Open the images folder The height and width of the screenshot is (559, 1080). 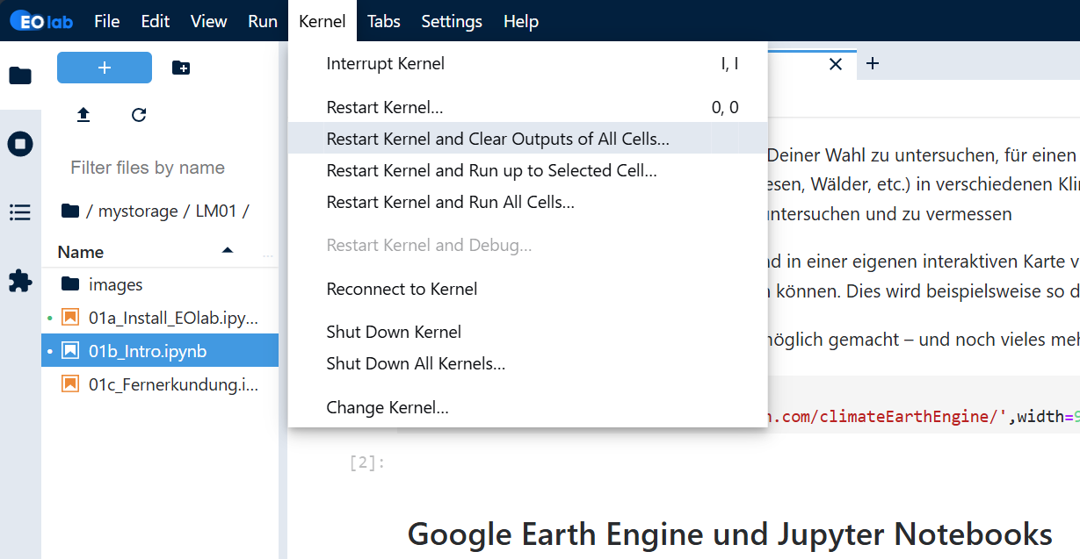(114, 283)
